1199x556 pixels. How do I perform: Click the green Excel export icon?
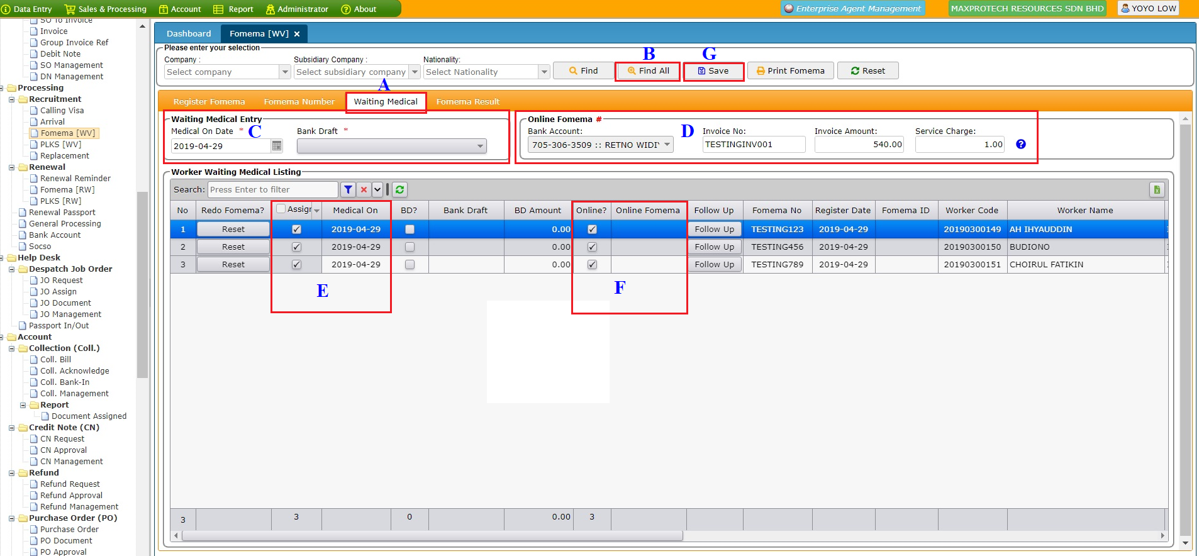(x=1156, y=189)
